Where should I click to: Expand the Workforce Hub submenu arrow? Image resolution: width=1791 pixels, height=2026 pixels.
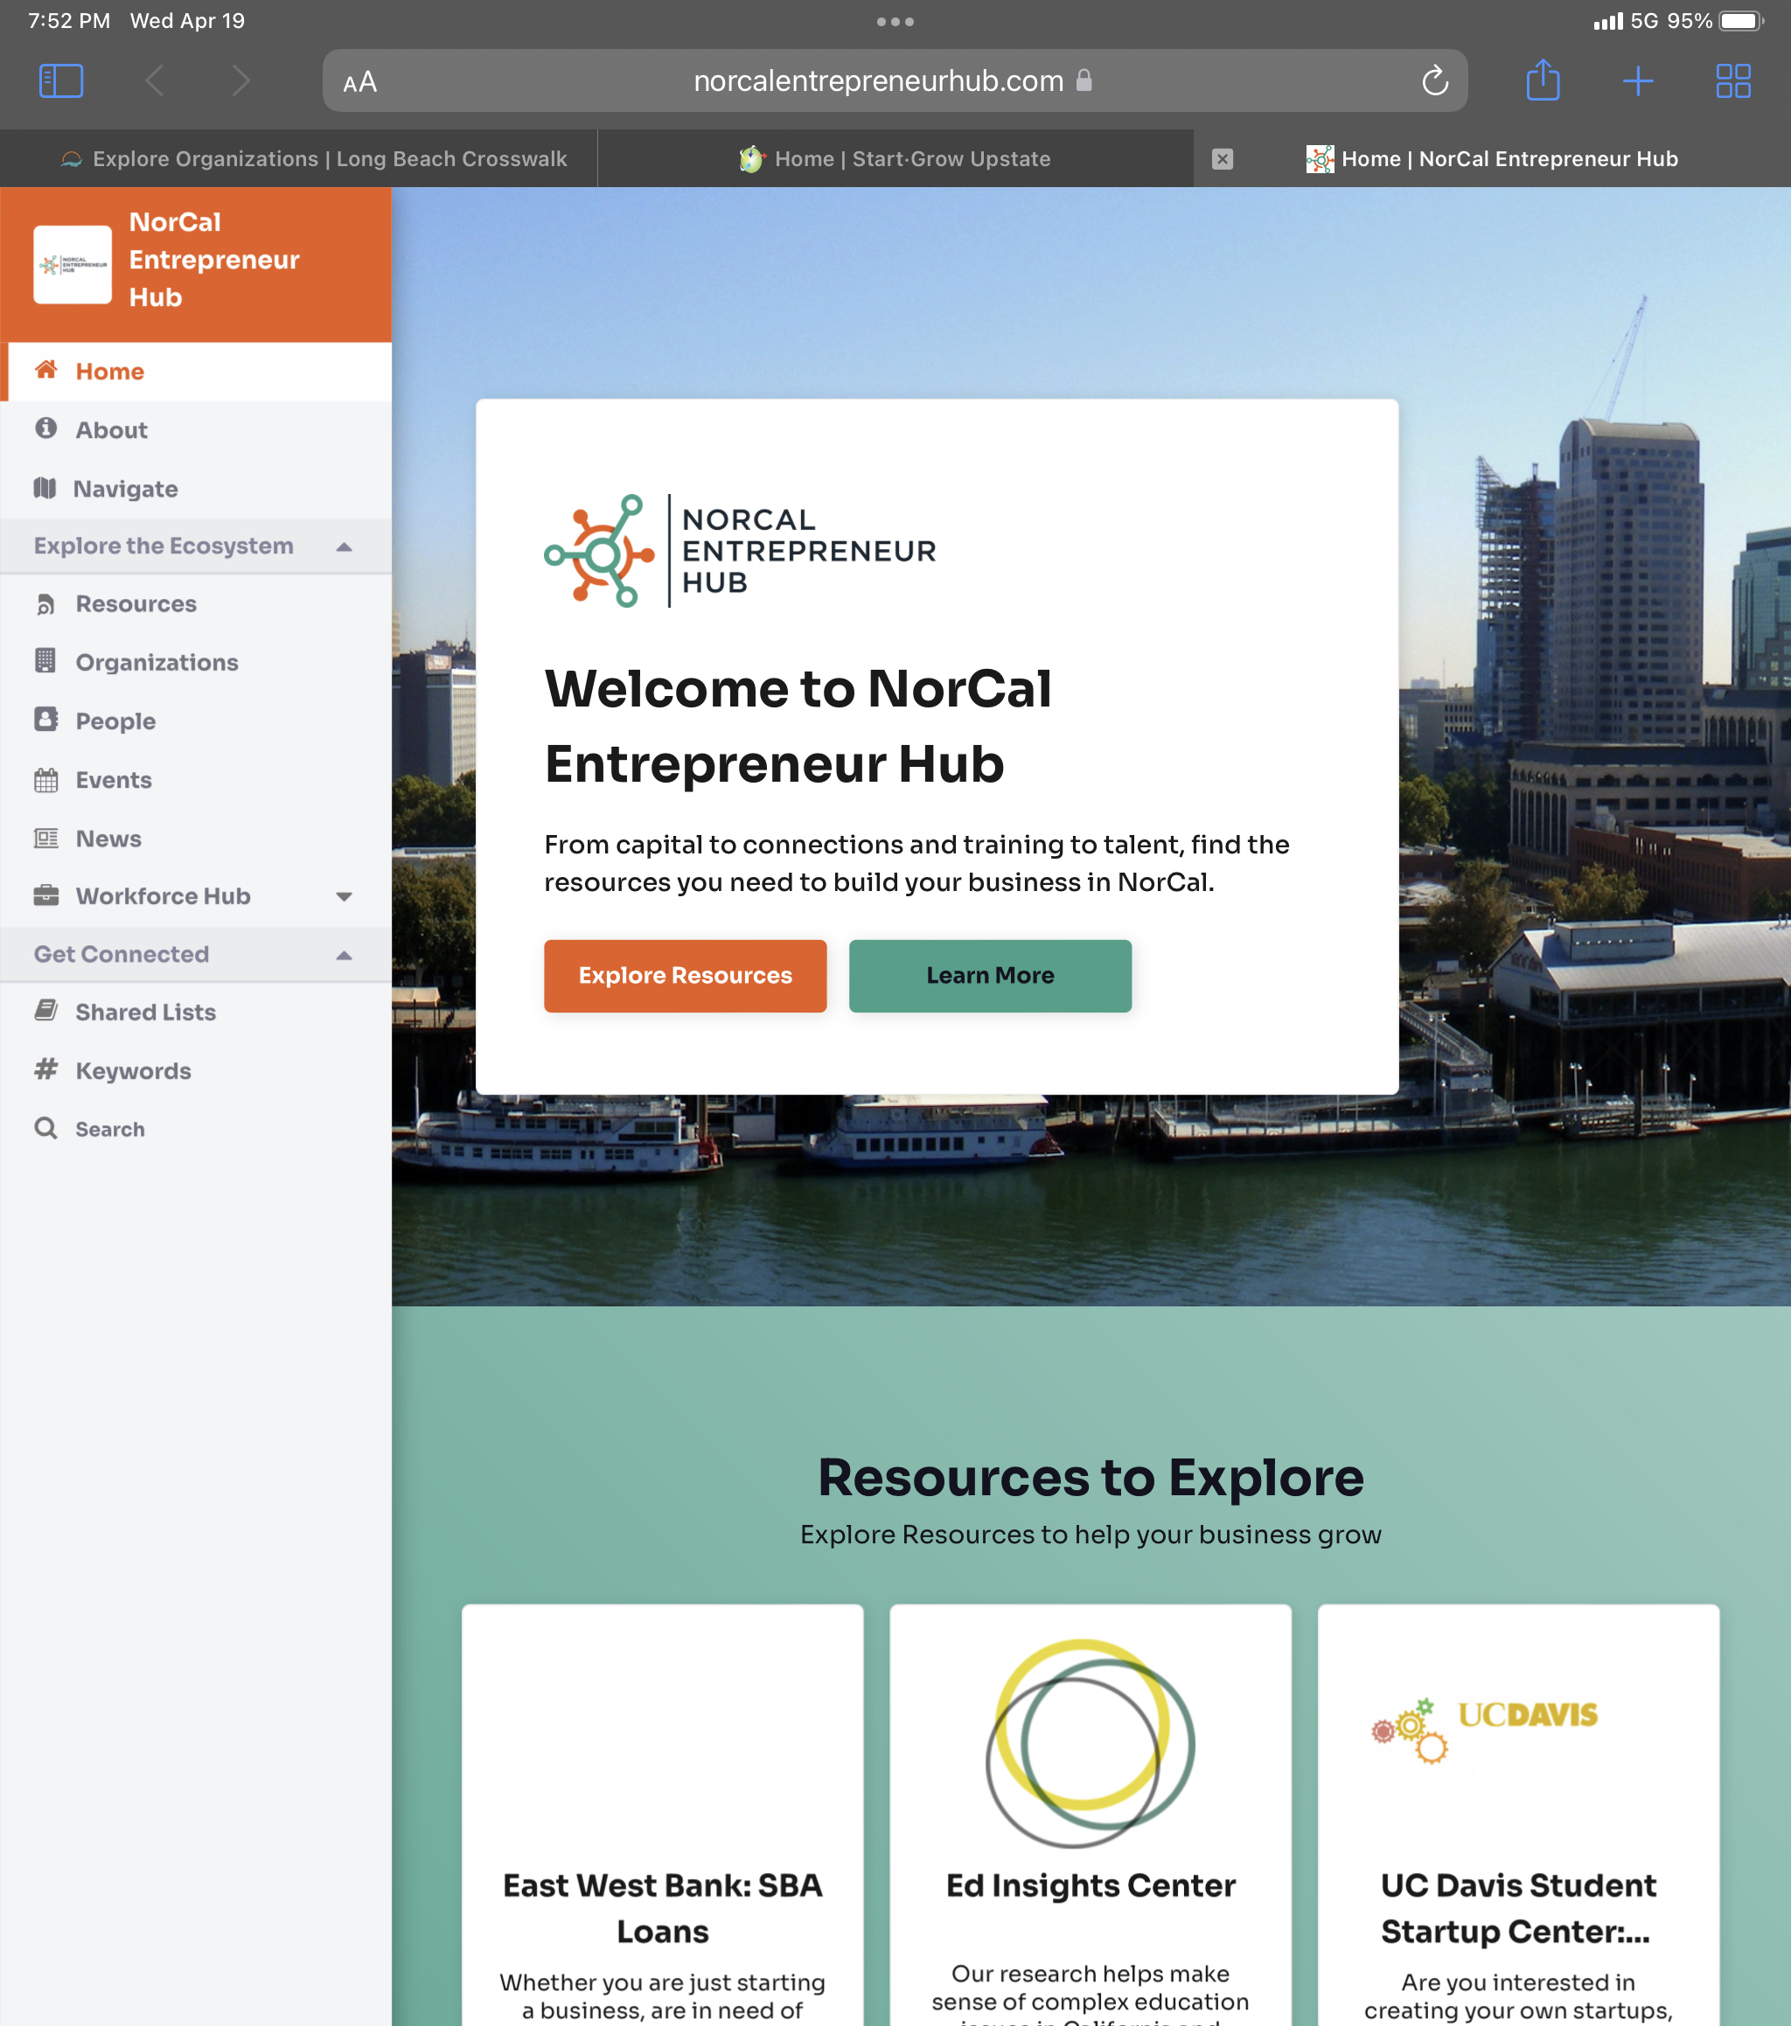point(344,897)
